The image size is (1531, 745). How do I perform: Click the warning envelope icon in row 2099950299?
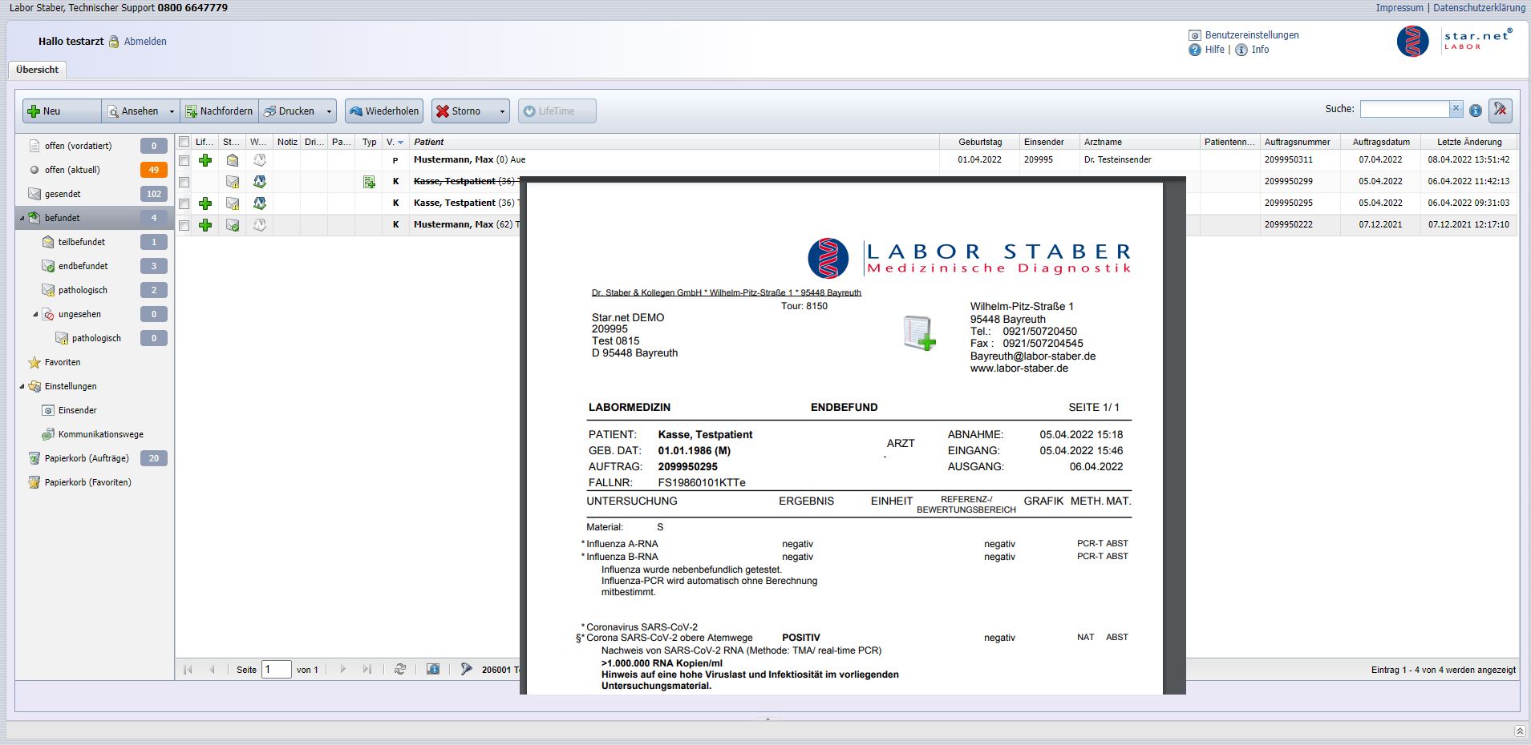tap(233, 182)
